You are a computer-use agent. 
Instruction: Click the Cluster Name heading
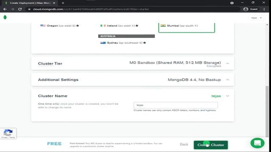(x=53, y=96)
